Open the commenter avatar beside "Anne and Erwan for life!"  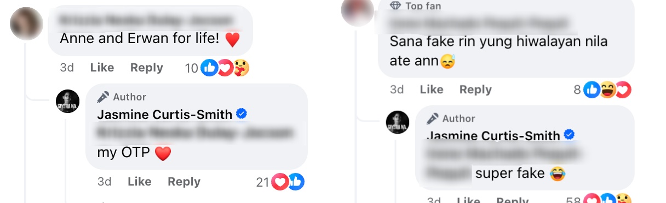click(26, 23)
